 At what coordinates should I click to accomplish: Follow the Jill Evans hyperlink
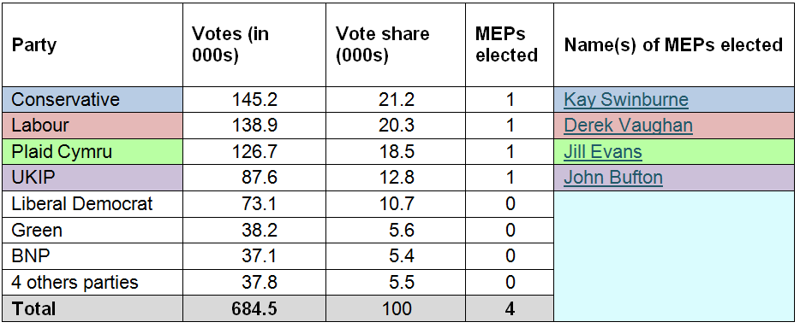point(602,151)
